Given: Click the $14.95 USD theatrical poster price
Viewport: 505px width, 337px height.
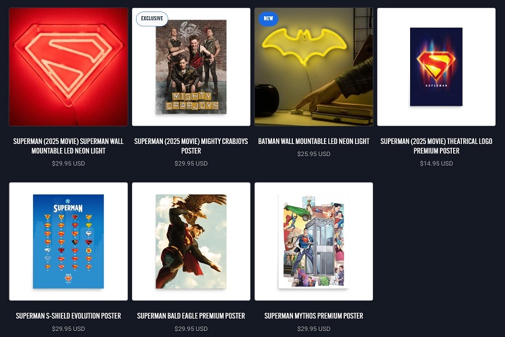Looking at the screenshot, I should [436, 163].
